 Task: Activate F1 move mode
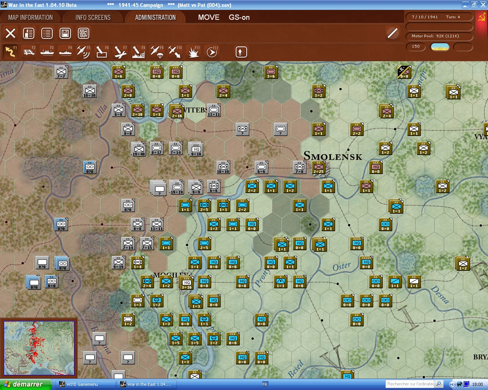(x=10, y=51)
